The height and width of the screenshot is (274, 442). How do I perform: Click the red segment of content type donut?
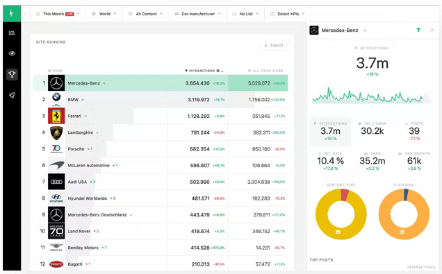tap(345, 195)
